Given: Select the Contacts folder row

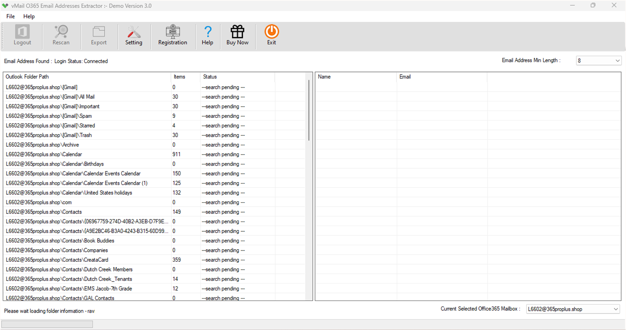Looking at the screenshot, I should coord(44,212).
